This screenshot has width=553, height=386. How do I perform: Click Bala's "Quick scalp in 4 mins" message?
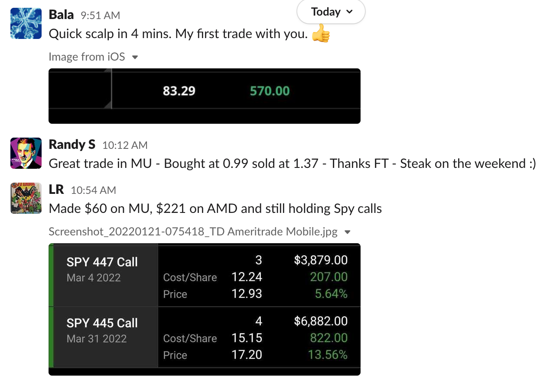[178, 34]
